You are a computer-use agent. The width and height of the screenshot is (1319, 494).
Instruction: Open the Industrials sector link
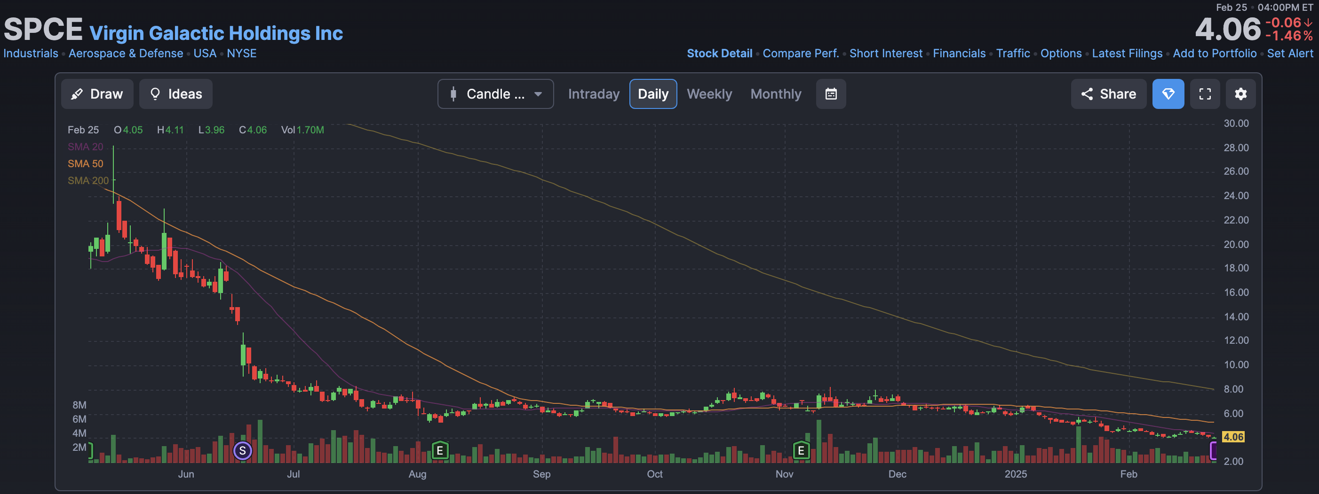coord(31,53)
